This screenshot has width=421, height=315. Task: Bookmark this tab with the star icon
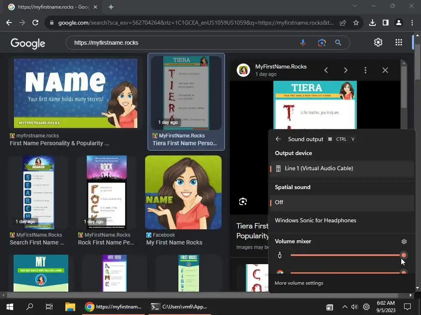356,23
